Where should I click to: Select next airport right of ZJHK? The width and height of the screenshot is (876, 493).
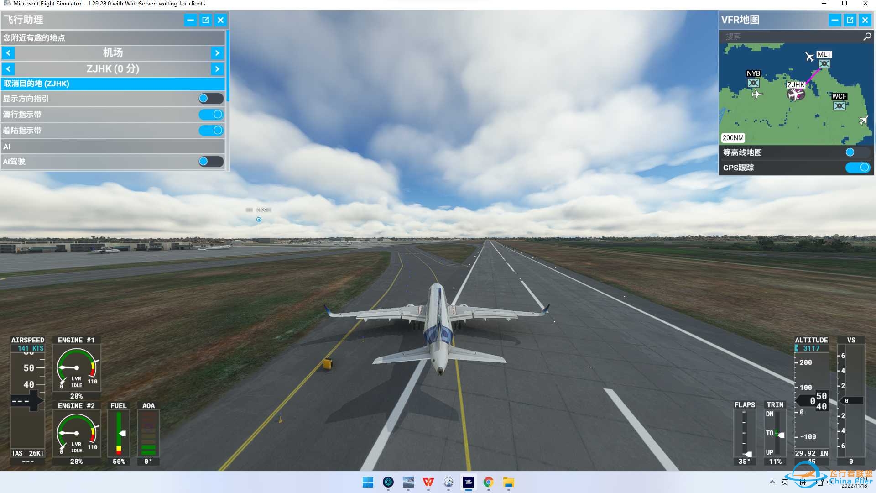217,69
